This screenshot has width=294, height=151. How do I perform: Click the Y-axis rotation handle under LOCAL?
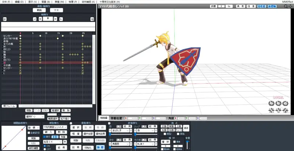[x=278, y=103]
